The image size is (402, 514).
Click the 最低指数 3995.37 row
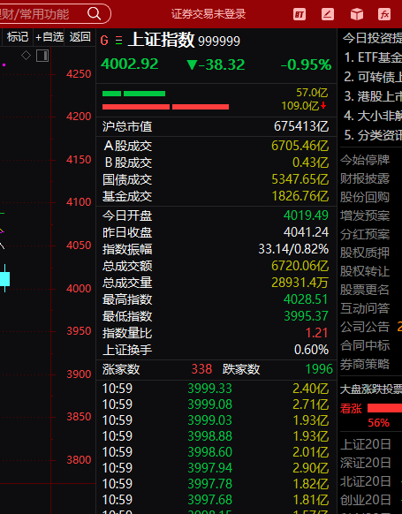[216, 316]
